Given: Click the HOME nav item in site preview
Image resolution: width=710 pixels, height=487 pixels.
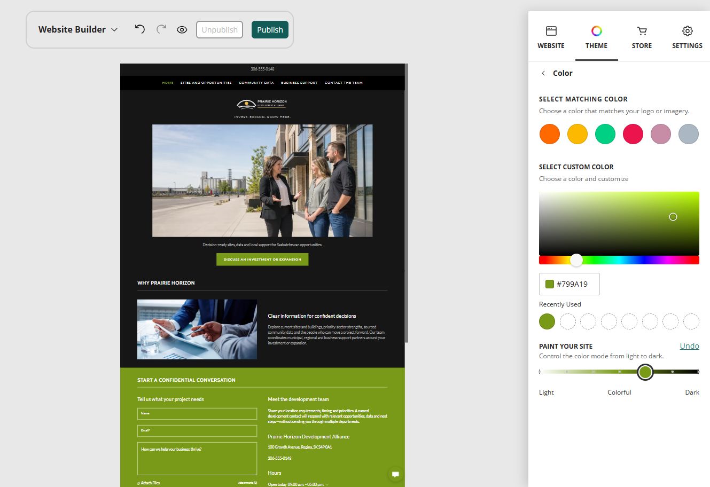Looking at the screenshot, I should [168, 83].
